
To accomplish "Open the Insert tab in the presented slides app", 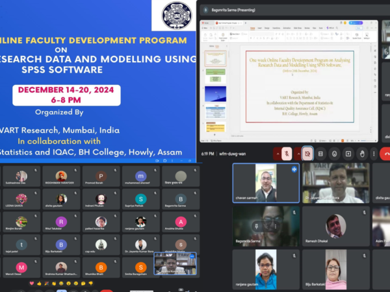I will 259,28.
